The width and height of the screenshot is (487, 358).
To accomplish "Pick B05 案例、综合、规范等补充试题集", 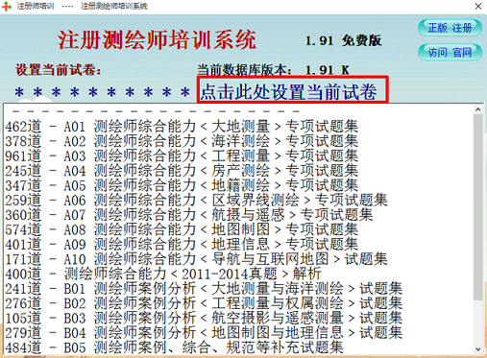I will pos(174,347).
